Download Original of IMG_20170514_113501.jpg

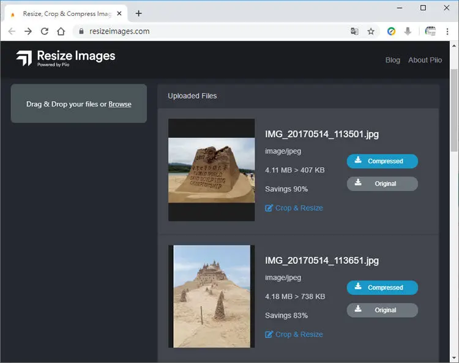coord(382,184)
